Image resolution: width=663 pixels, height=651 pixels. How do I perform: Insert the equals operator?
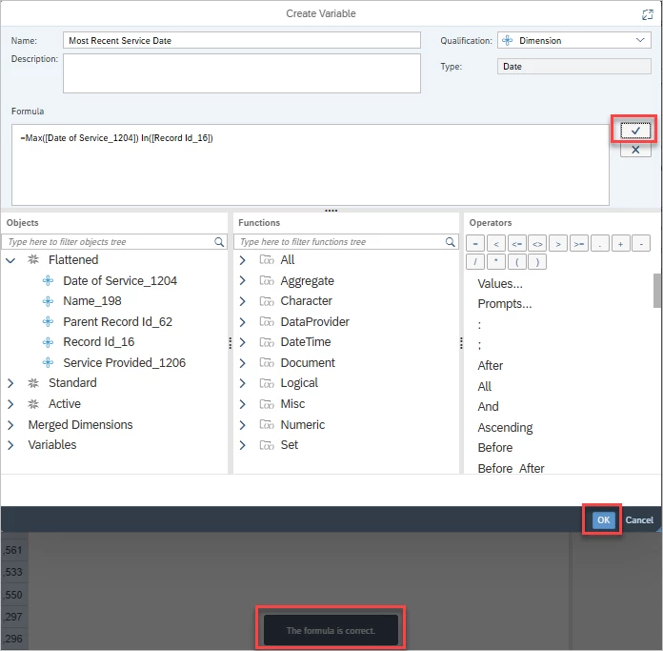pos(475,244)
